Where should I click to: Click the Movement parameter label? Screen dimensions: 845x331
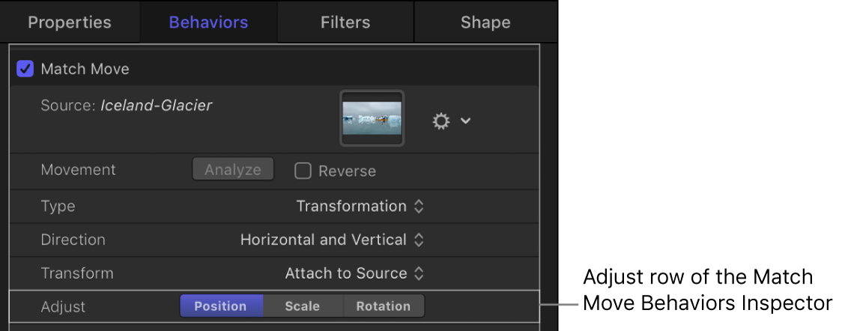tap(78, 170)
